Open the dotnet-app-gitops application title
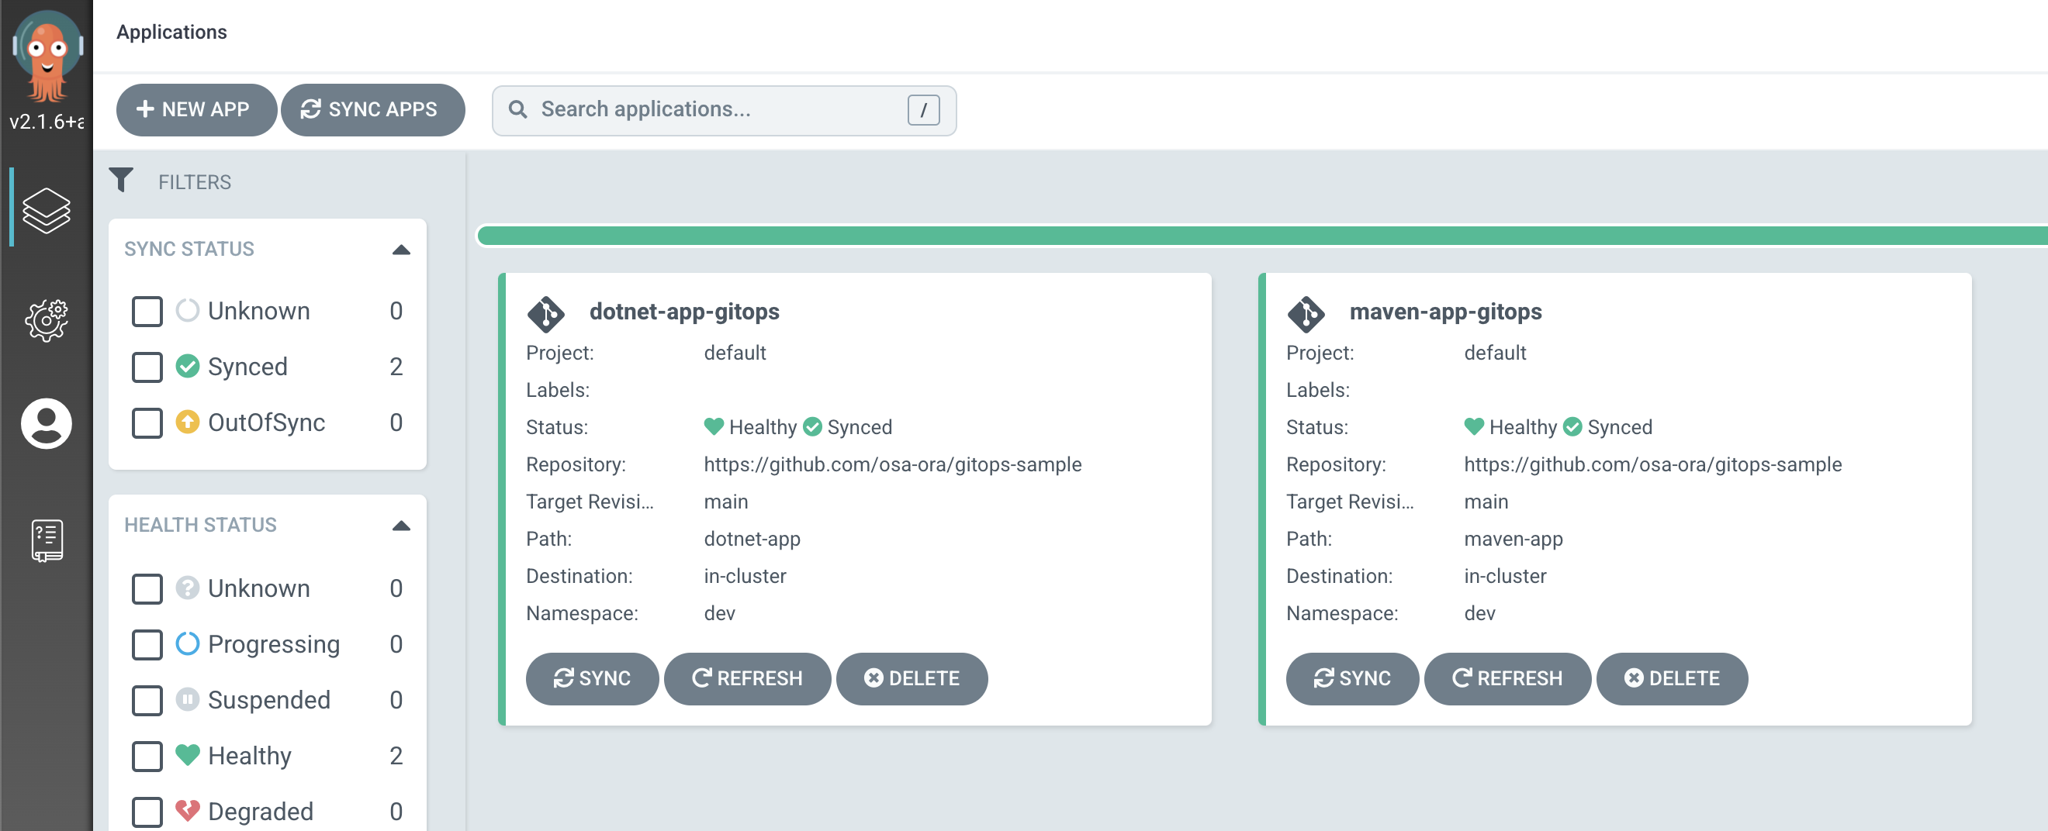The width and height of the screenshot is (2048, 831). pyautogui.click(x=683, y=312)
